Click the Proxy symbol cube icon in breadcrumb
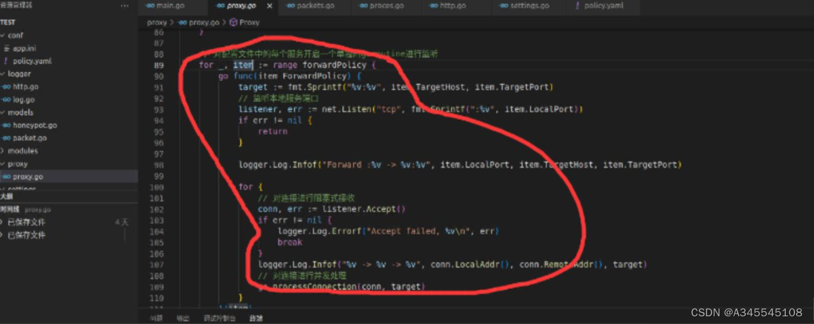Image resolution: width=814 pixels, height=324 pixels. pyautogui.click(x=234, y=22)
